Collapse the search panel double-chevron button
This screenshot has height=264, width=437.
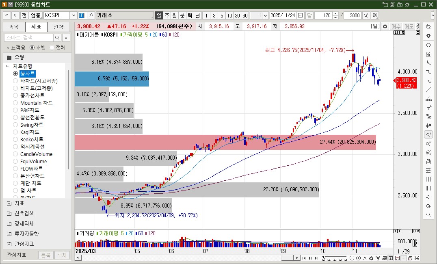[66, 38]
